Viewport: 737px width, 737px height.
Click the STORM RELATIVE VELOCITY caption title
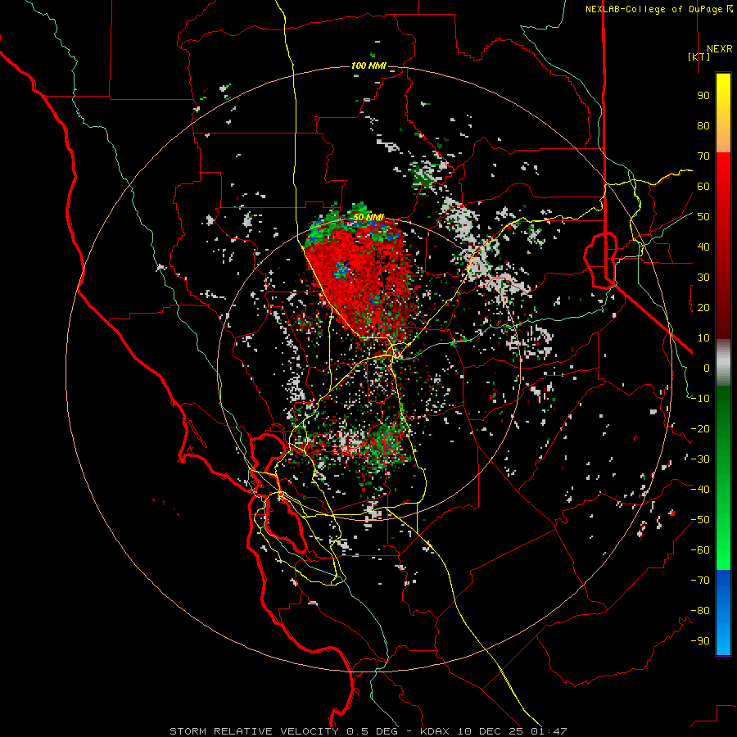pos(254,731)
